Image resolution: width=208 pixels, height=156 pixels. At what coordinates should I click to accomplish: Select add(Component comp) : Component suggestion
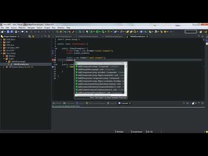(x=100, y=67)
